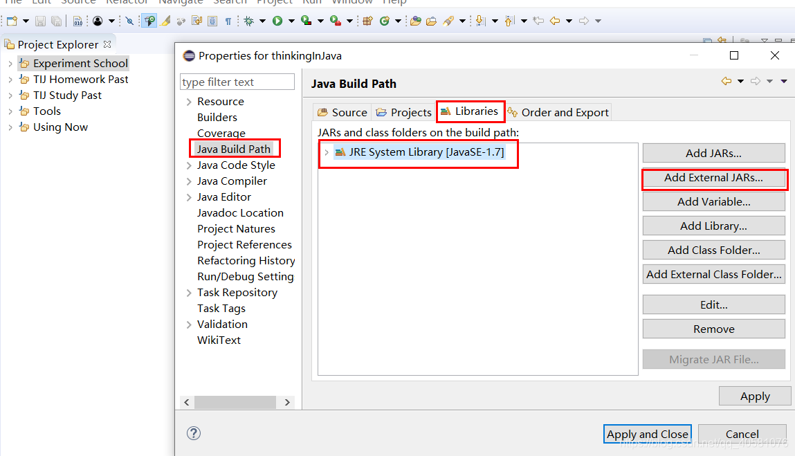
Task: Click the Previous Annotation up-arrow icon
Action: pos(509,21)
